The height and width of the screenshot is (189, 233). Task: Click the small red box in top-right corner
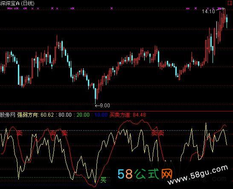(230, 3)
